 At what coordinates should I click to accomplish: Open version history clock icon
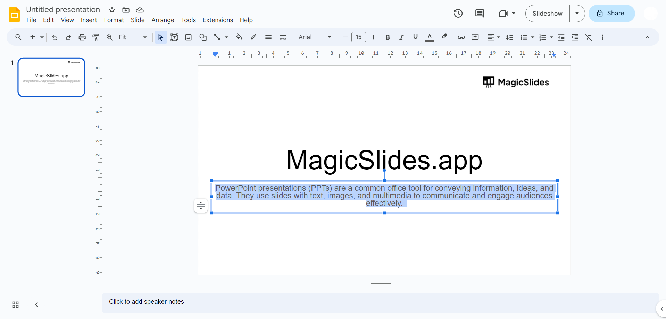(x=458, y=14)
